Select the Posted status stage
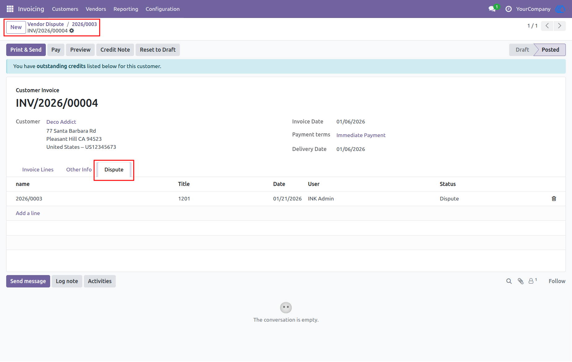 (x=550, y=50)
